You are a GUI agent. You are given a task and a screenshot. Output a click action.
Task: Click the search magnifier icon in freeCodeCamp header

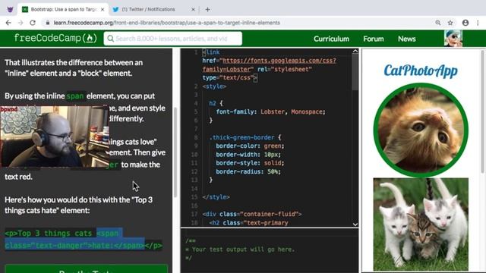(x=110, y=39)
